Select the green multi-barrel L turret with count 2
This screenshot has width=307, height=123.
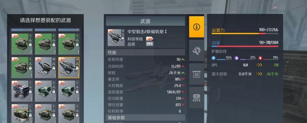[x=22, y=113]
